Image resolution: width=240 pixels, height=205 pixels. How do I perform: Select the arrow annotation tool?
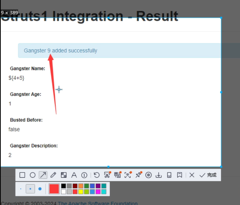click(x=43, y=175)
